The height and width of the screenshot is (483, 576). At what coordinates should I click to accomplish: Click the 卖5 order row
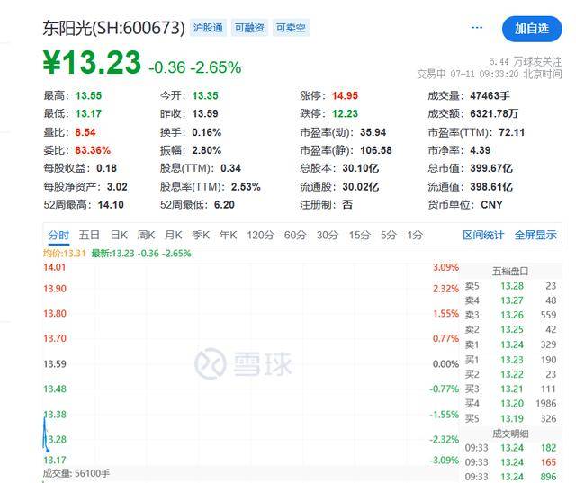(x=510, y=286)
